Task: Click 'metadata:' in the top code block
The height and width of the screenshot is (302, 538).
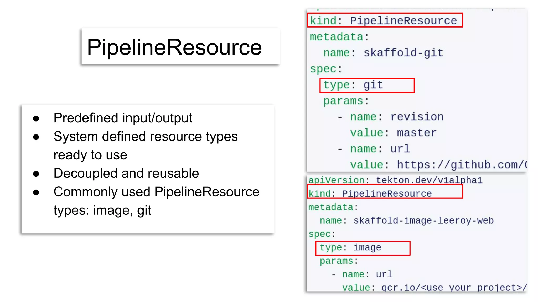Action: pos(339,37)
